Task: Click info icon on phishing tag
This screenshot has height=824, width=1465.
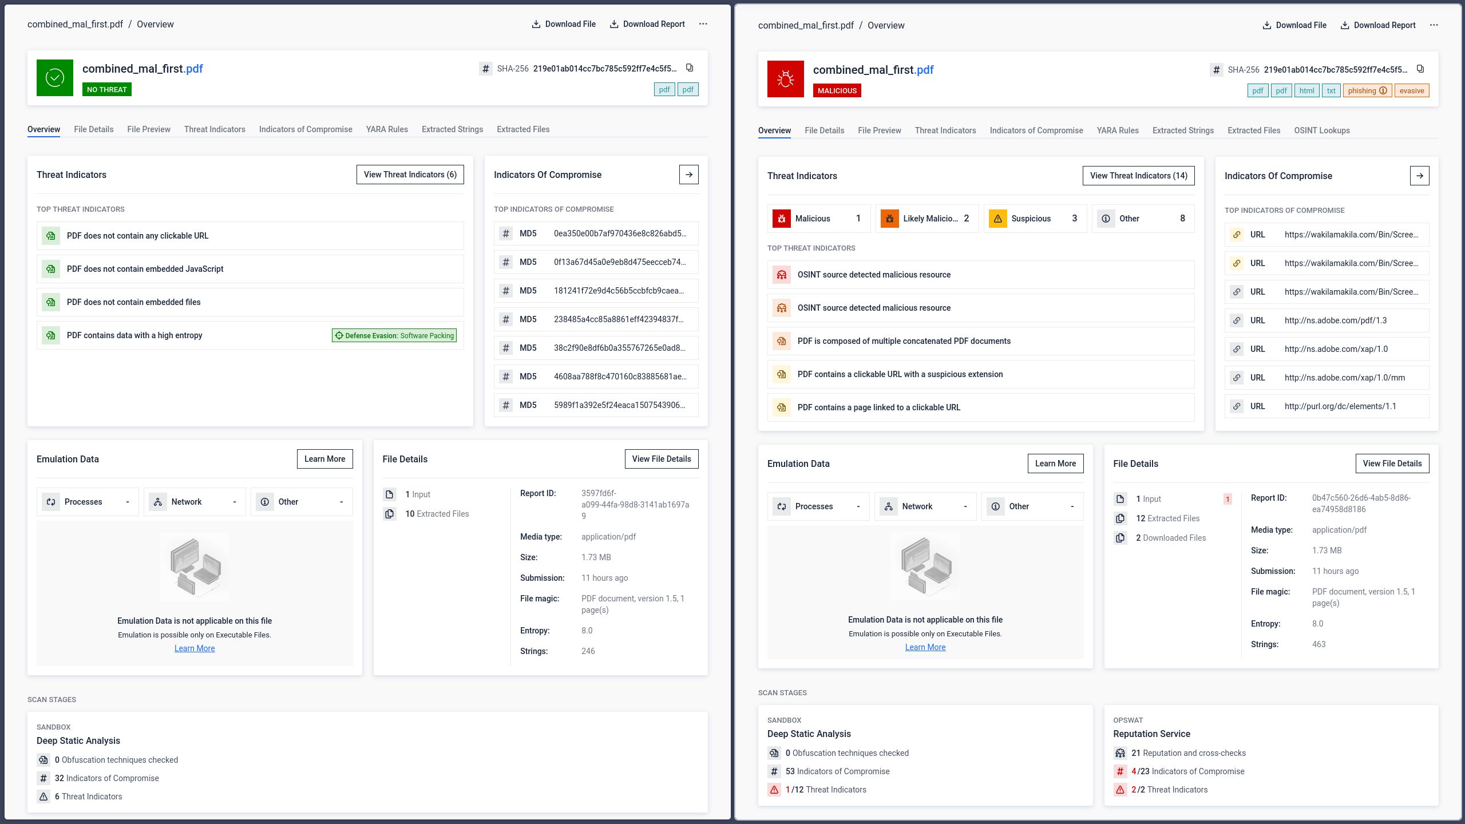Action: pos(1383,90)
